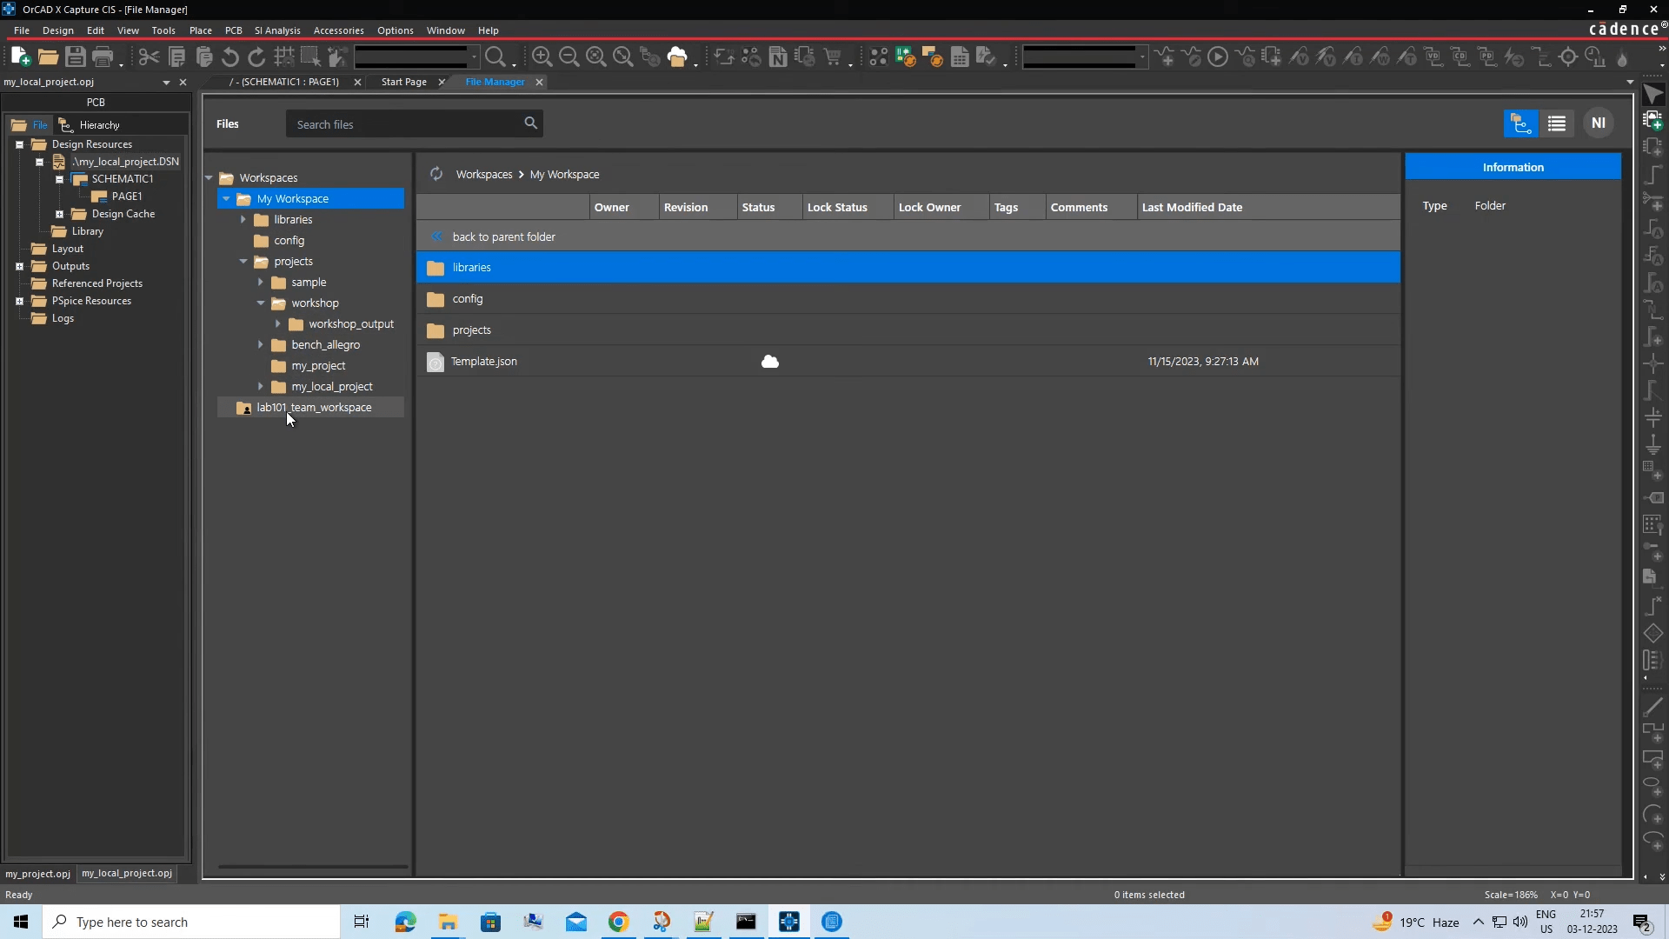This screenshot has width=1669, height=939.
Task: Expand the libraries folder node
Action: coord(243,219)
